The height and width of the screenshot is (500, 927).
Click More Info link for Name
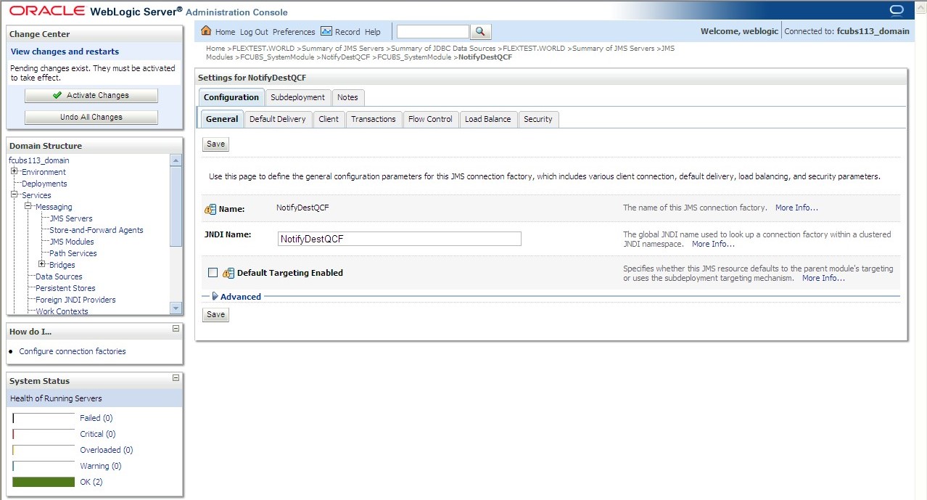click(796, 208)
